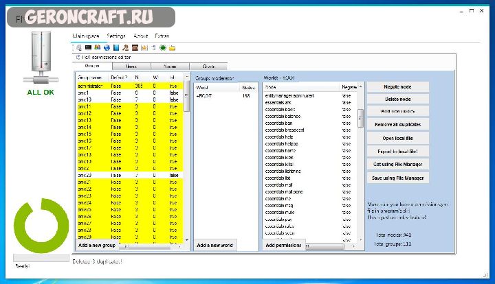Image resolution: width=495 pixels, height=284 pixels.
Task: Open the Main space menu
Action: (86, 36)
